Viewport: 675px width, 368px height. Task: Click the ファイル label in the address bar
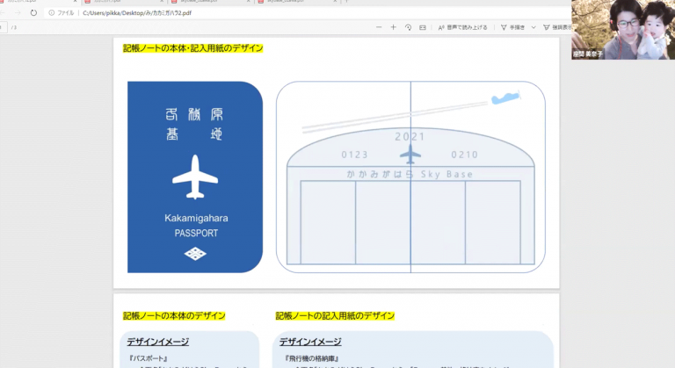(x=65, y=13)
